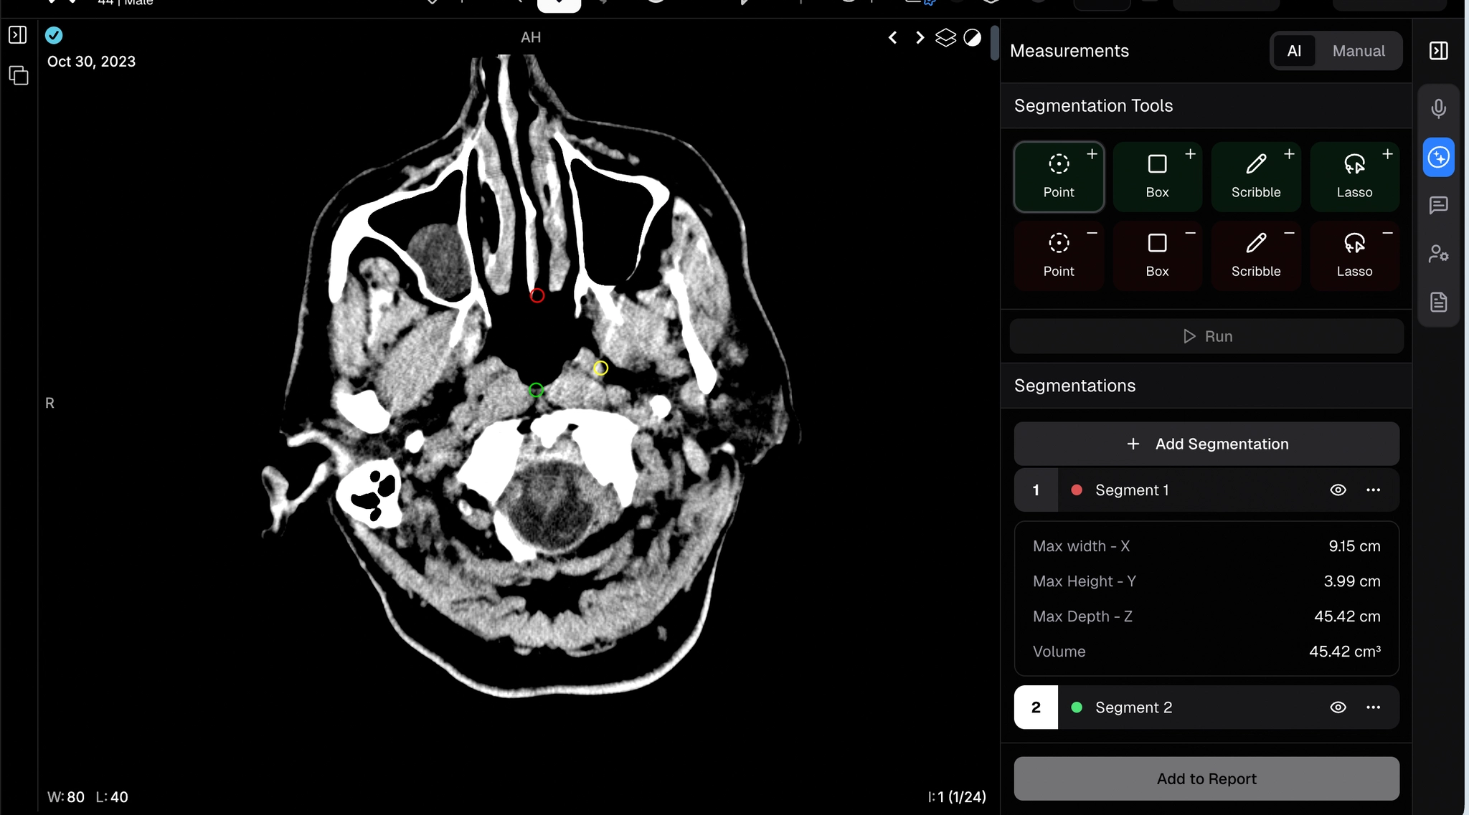Open the layers overlay icon

[x=945, y=37]
